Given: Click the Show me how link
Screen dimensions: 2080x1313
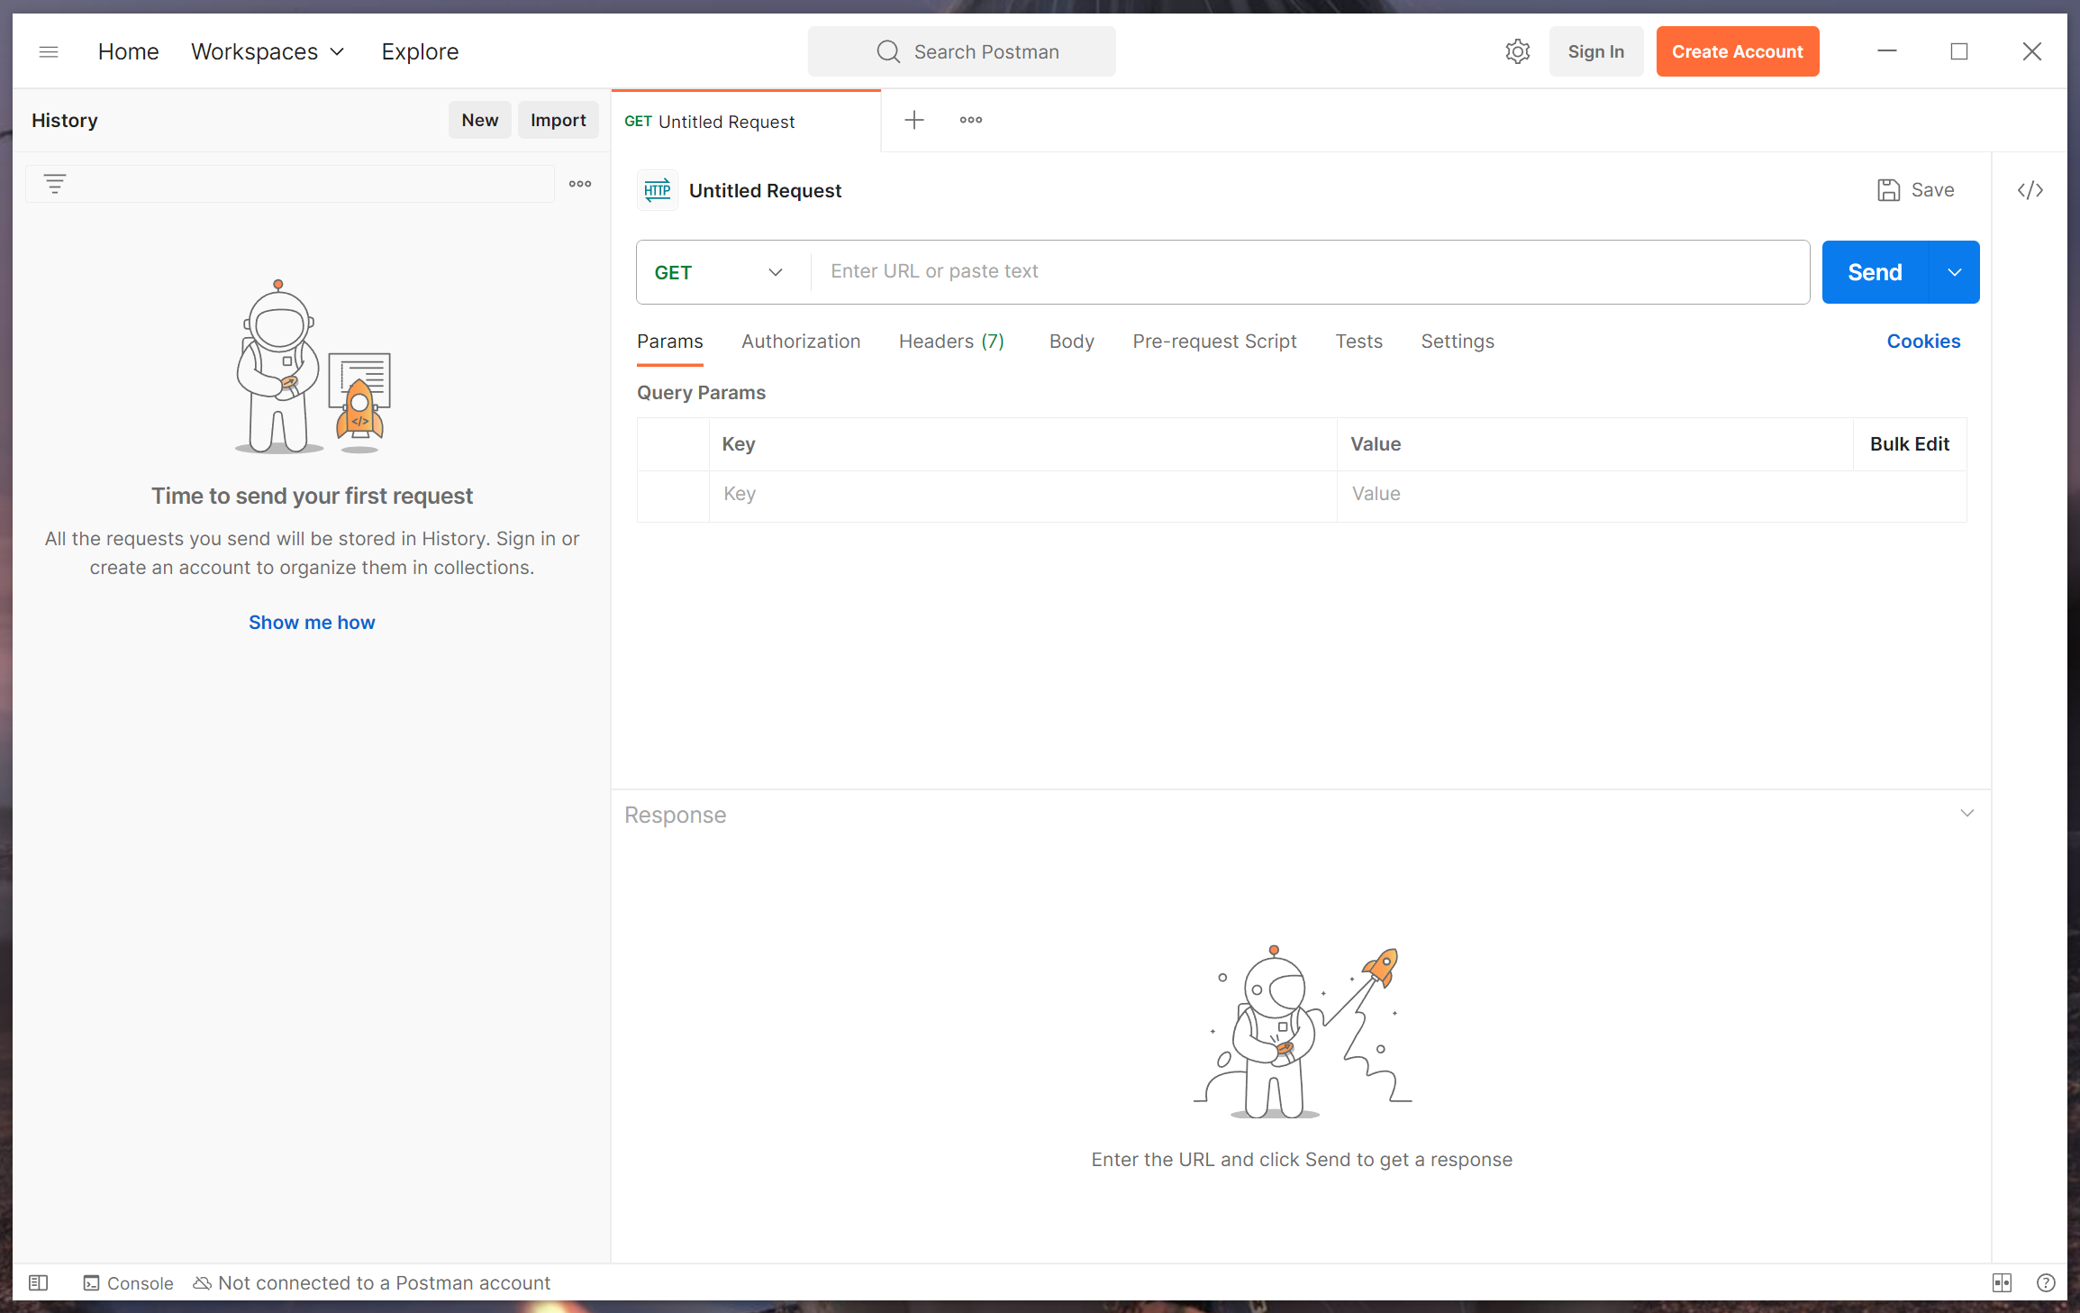Looking at the screenshot, I should (x=312, y=623).
